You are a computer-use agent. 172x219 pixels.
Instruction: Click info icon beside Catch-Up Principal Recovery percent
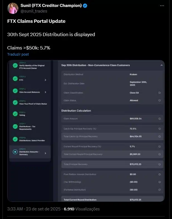(159, 129)
